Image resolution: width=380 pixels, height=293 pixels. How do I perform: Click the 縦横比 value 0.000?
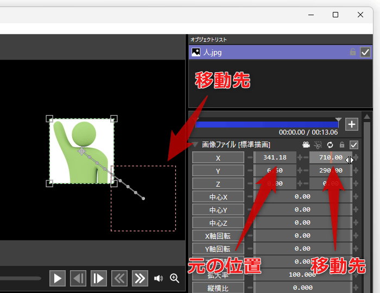coord(303,288)
